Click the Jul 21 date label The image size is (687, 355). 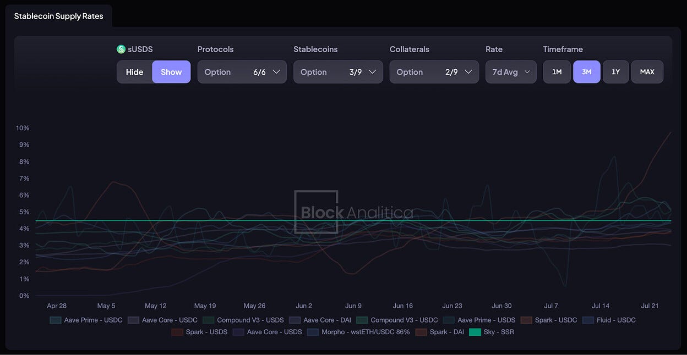(x=650, y=306)
